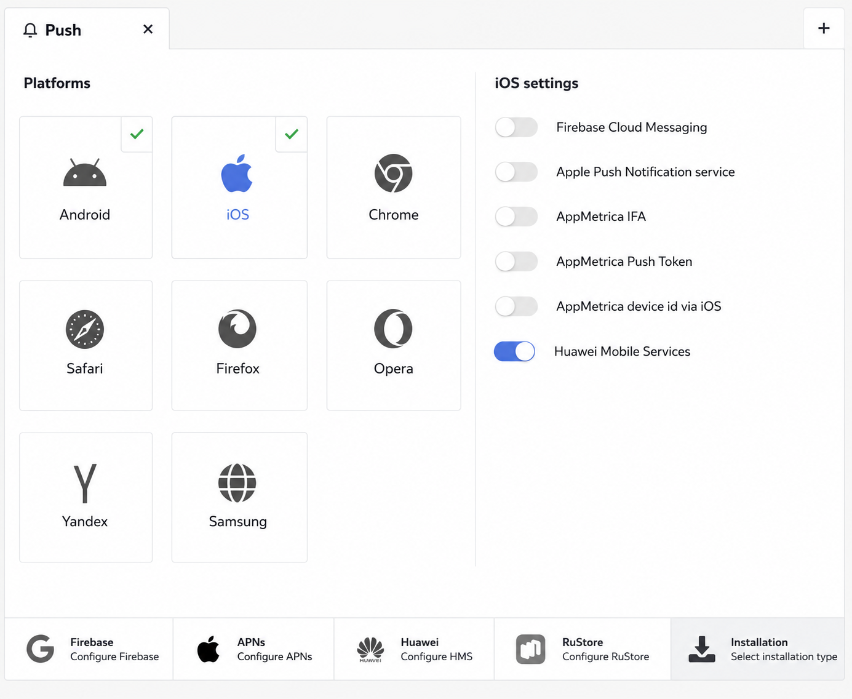852x699 pixels.
Task: Click the AppMetrica device id via iOS label
Action: click(639, 306)
